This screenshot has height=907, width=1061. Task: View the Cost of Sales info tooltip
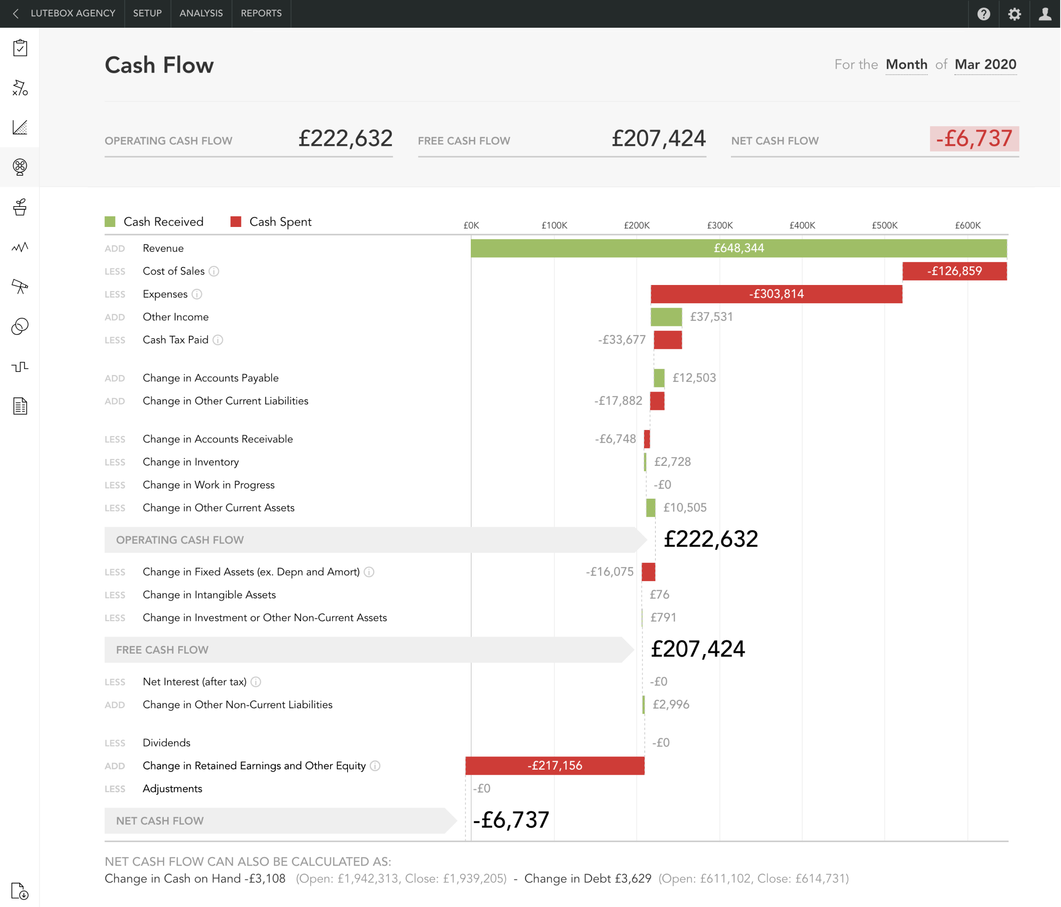click(215, 271)
